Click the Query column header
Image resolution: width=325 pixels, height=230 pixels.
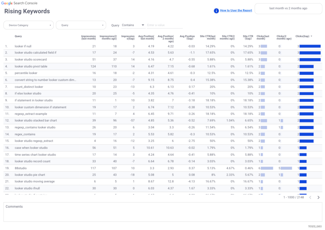18,36
